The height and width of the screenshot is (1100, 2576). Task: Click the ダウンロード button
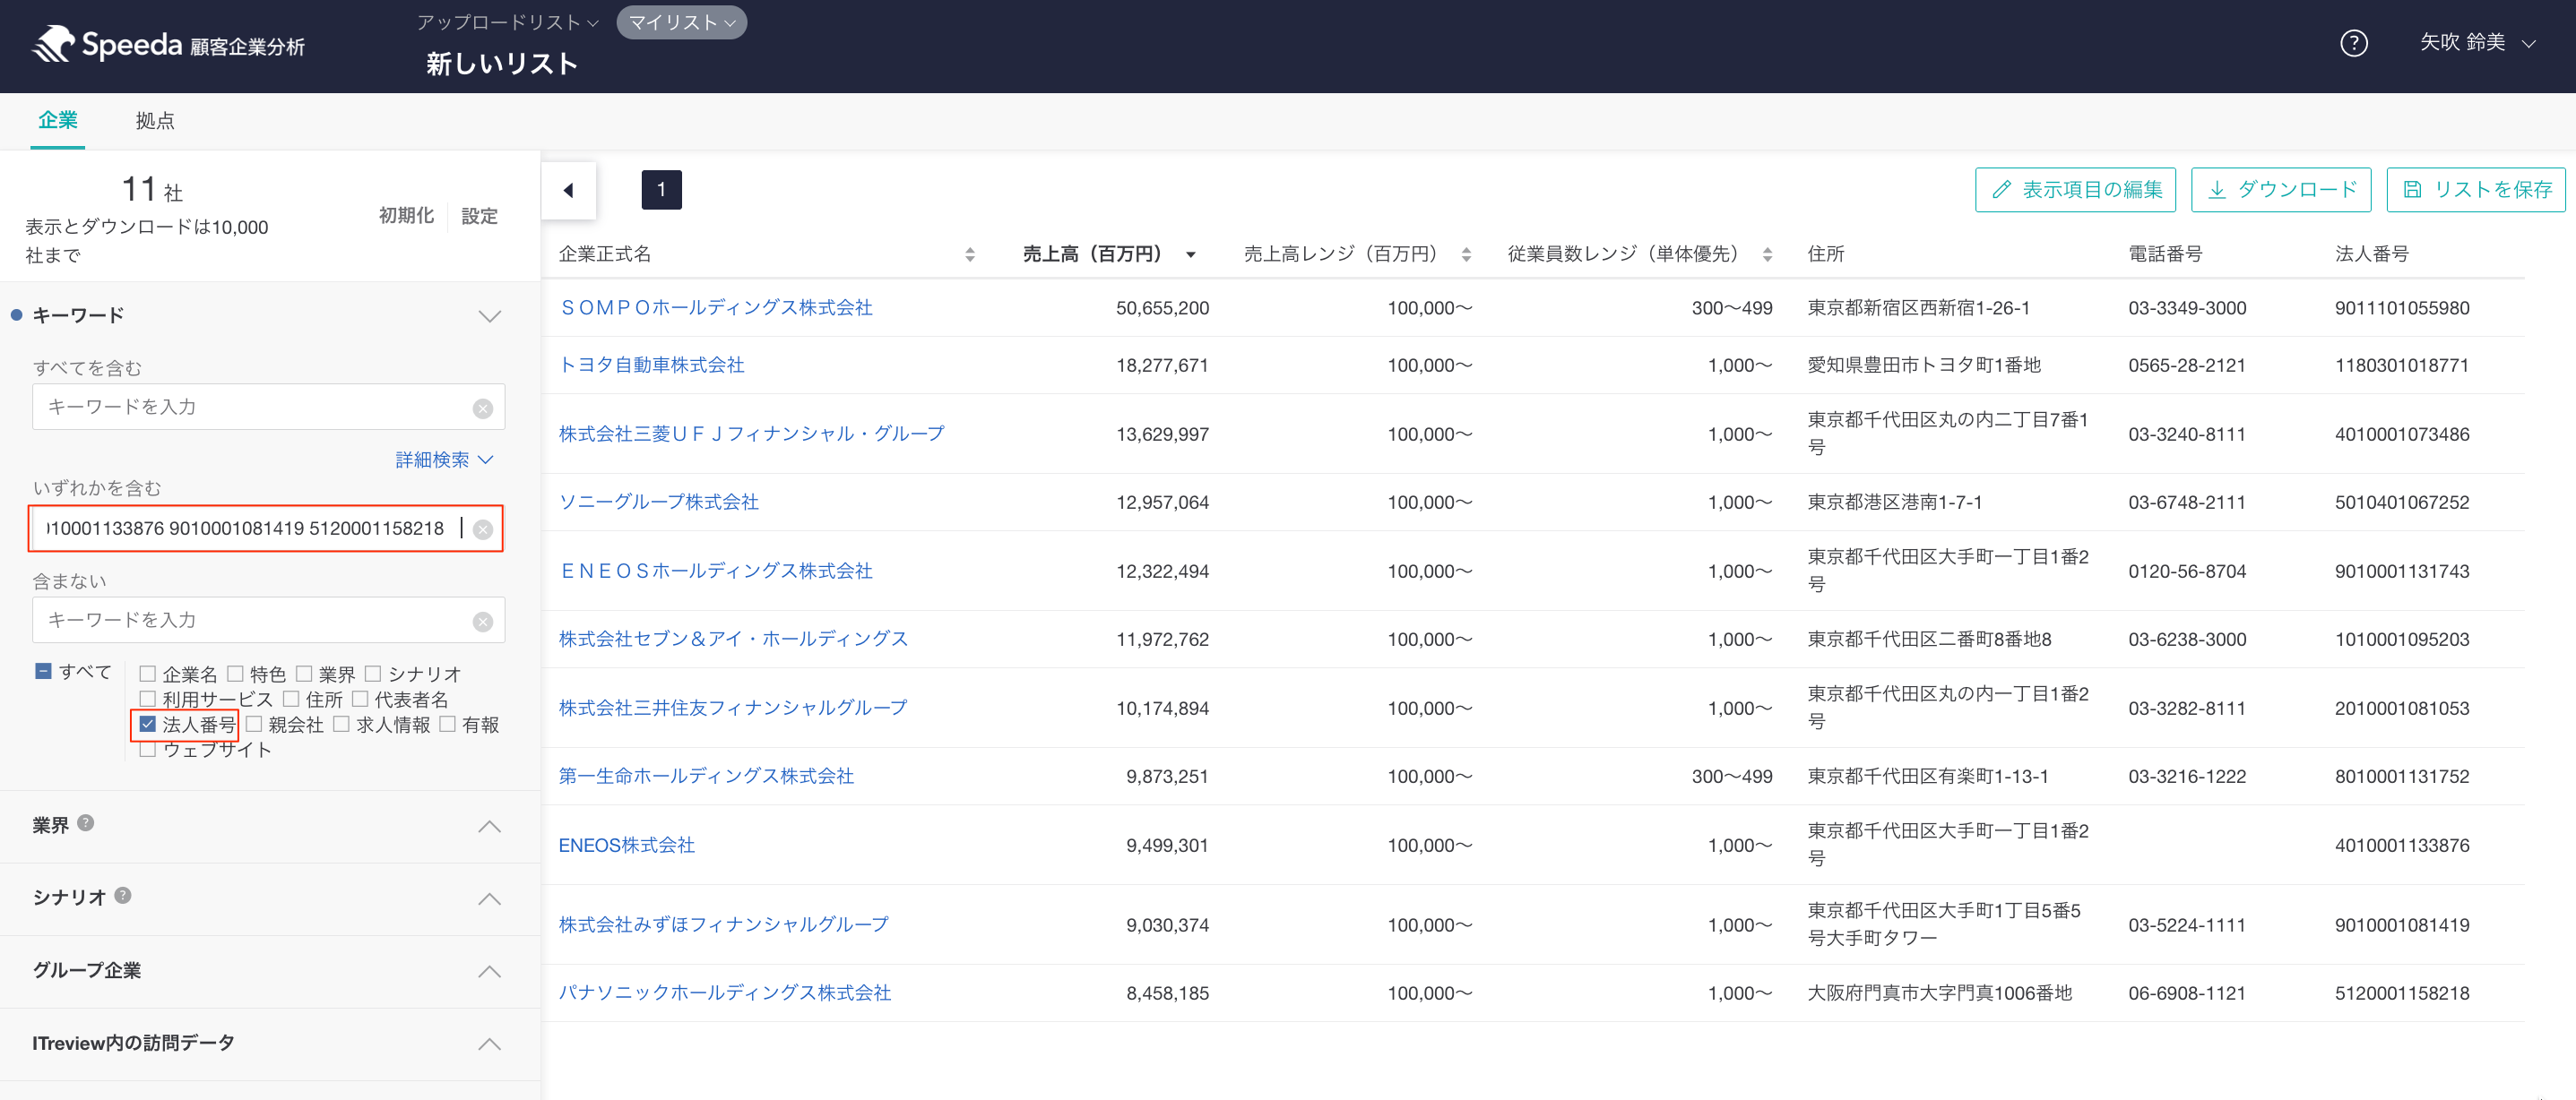(x=2280, y=190)
